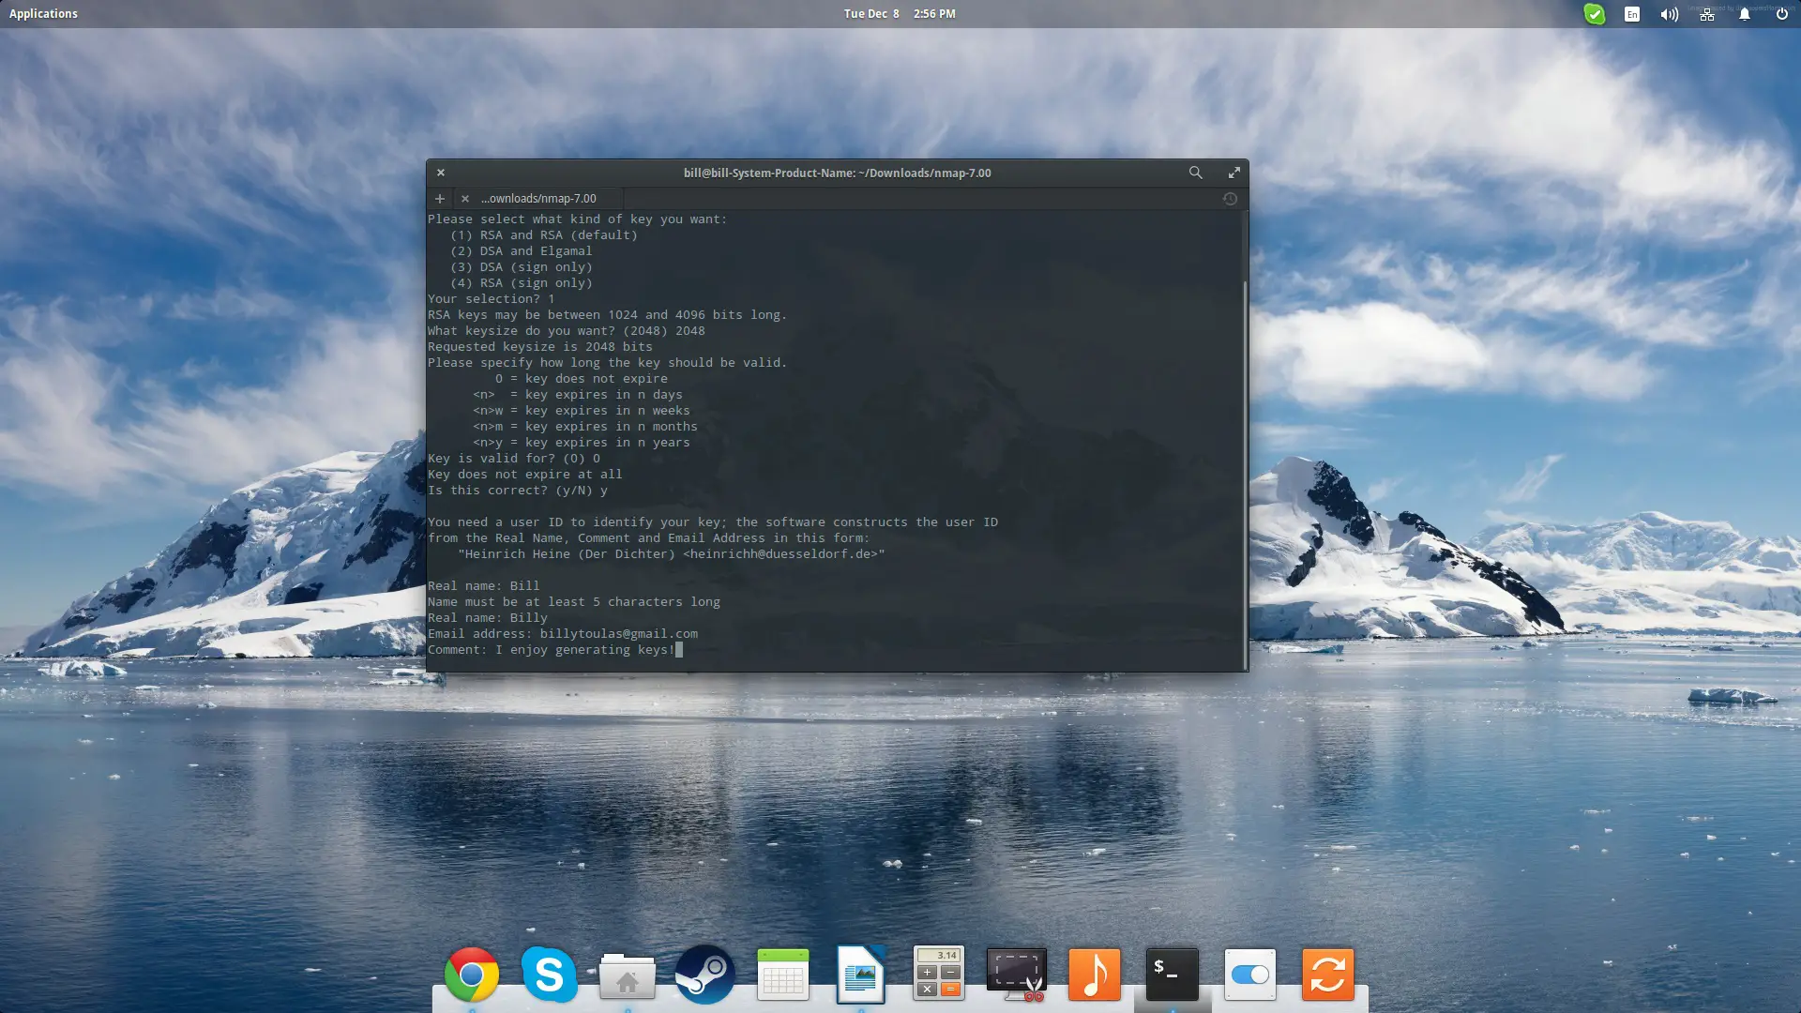Open the notifications bell indicator
Screen dimensions: 1801x1013
1744,14
